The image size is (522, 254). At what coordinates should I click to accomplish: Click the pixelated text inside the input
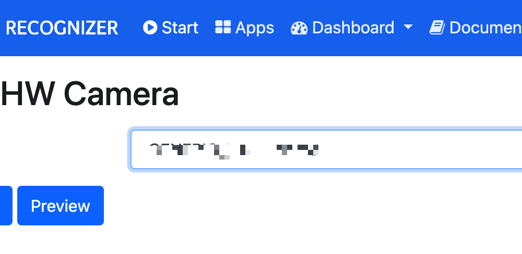[x=233, y=151]
